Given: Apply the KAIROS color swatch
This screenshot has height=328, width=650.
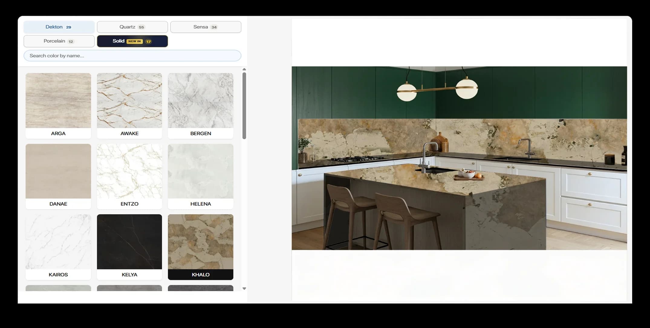Looking at the screenshot, I should click(58, 247).
